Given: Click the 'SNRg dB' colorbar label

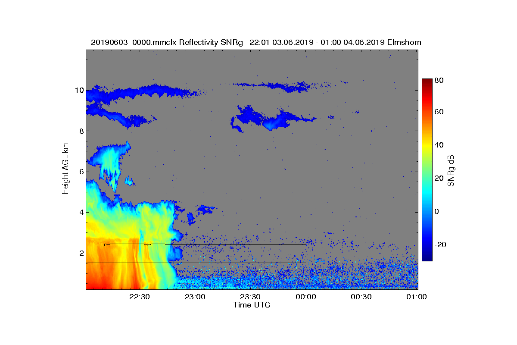Looking at the screenshot, I should click(x=451, y=170).
